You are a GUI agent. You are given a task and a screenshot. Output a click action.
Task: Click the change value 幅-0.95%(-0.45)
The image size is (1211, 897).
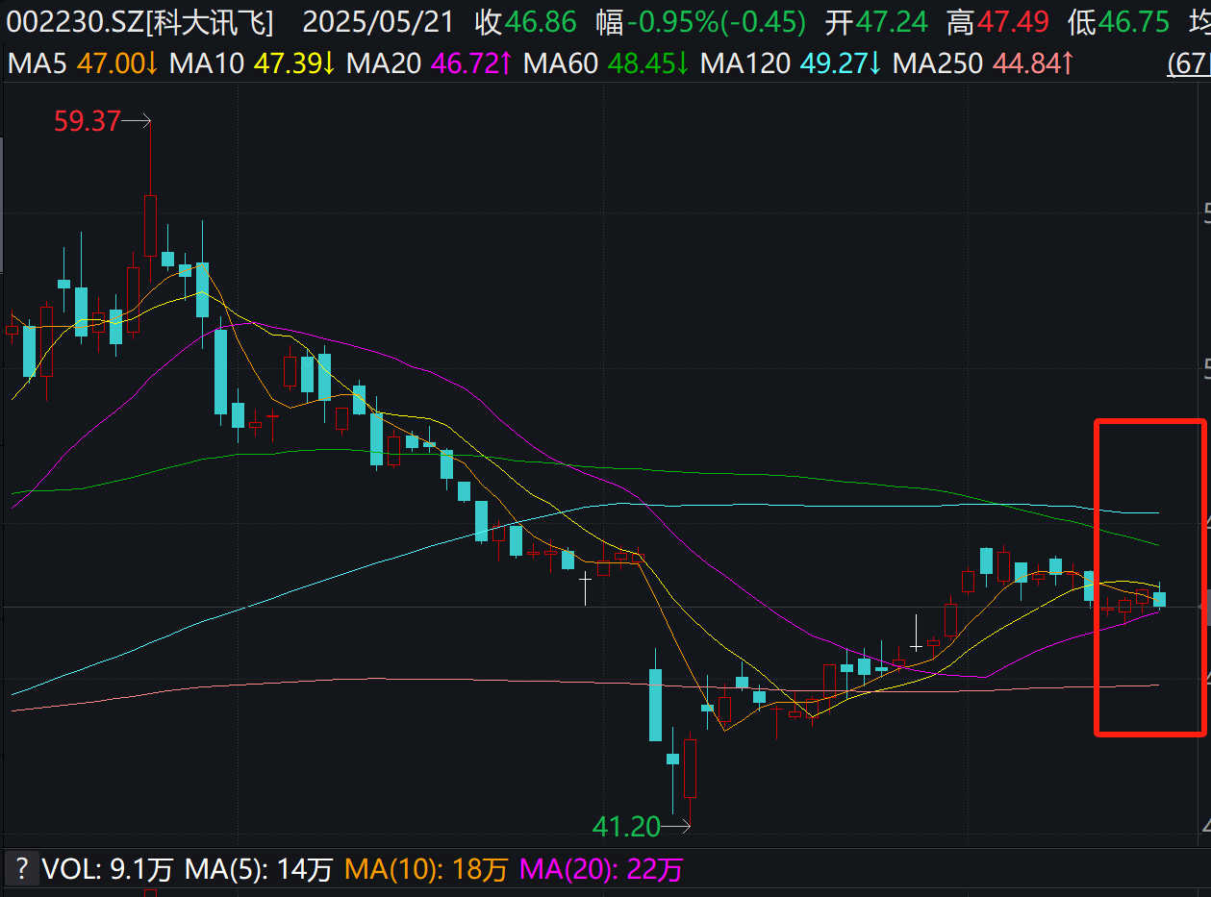[699, 22]
